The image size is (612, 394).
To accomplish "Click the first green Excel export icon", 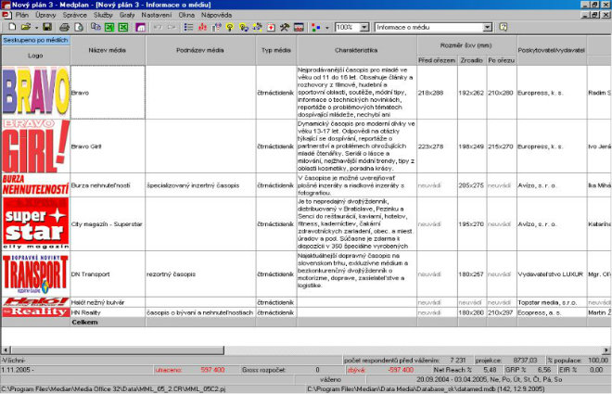I will tap(109, 27).
